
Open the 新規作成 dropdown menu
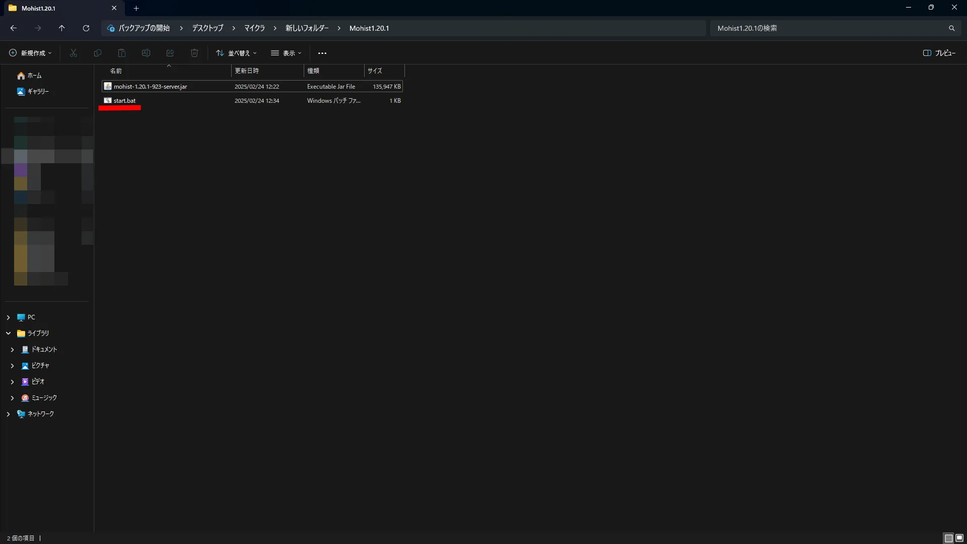[30, 53]
